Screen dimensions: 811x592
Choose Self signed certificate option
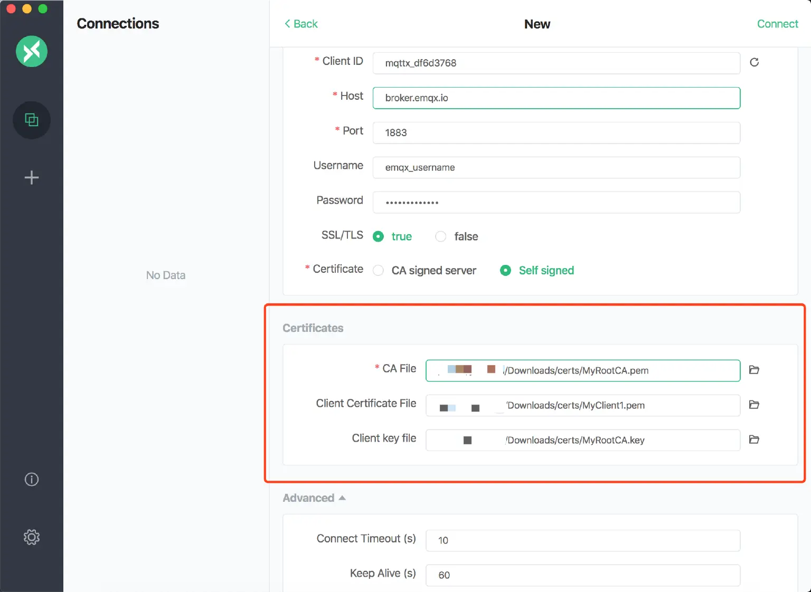pyautogui.click(x=506, y=271)
